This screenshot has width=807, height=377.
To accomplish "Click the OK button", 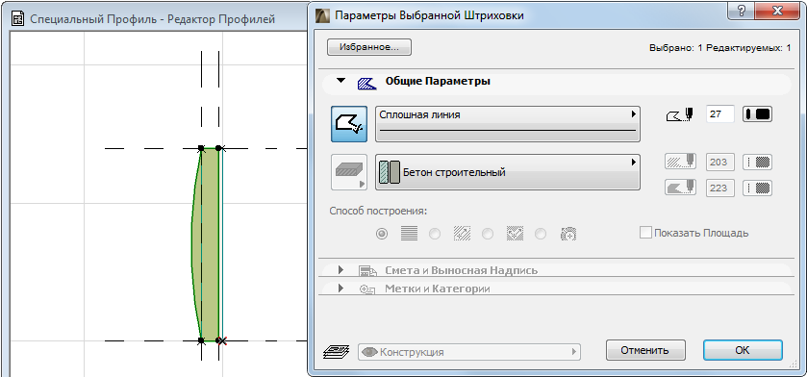I will 743,350.
